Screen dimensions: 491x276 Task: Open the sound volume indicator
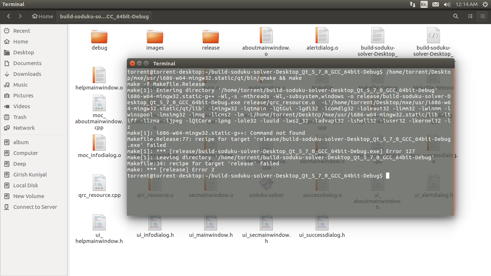pos(447,4)
